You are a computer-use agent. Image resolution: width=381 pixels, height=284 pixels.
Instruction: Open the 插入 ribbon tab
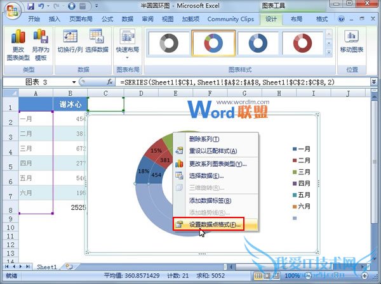[54, 19]
